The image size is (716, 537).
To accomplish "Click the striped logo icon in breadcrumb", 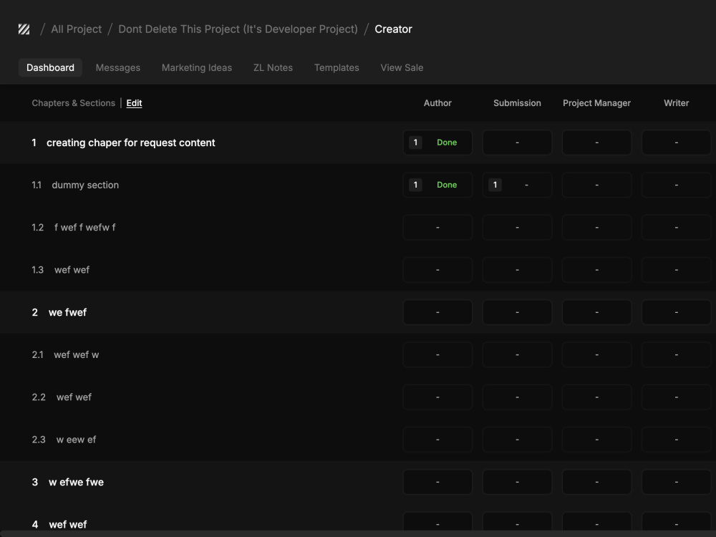I will pyautogui.click(x=24, y=29).
